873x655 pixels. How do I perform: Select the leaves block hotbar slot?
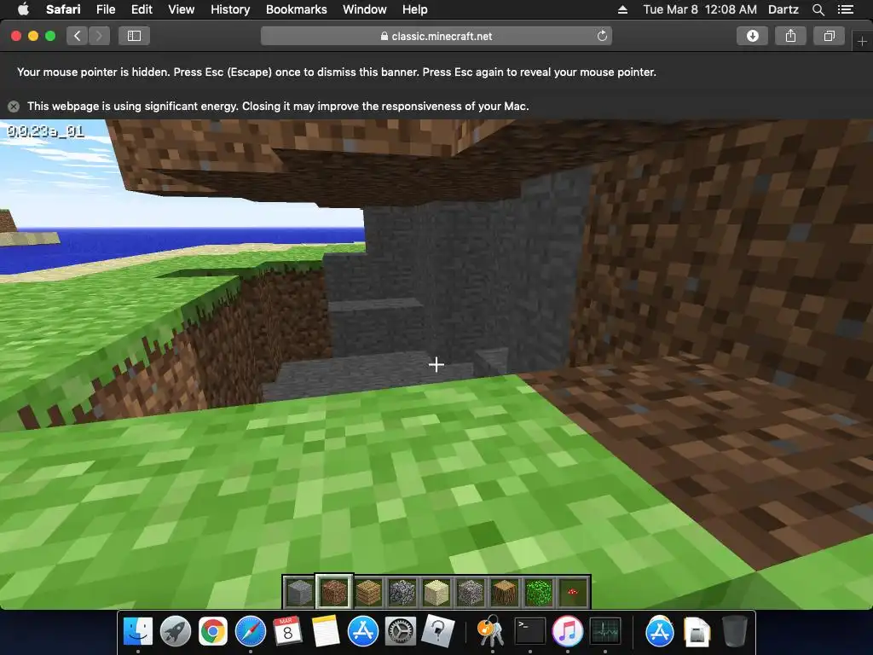coord(539,592)
